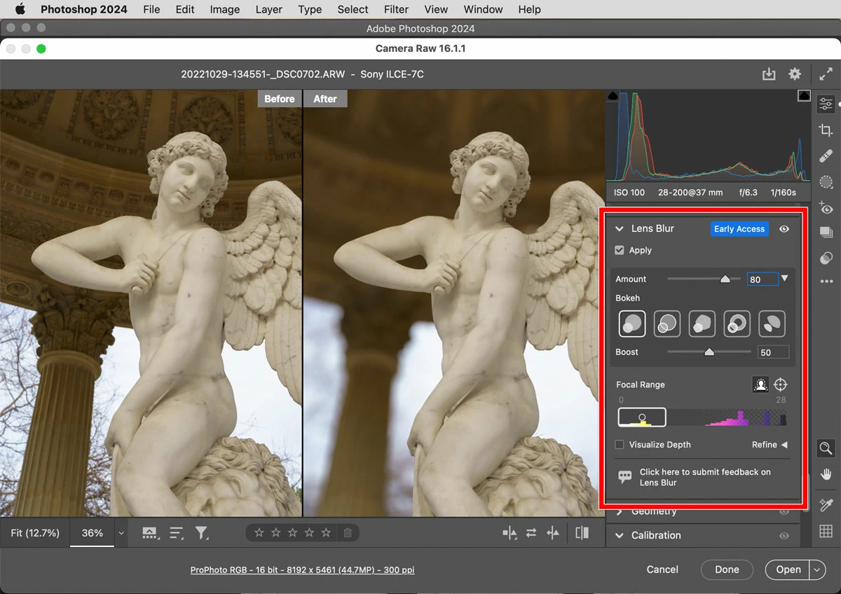Expand the Amount disclosure triangle

(785, 279)
